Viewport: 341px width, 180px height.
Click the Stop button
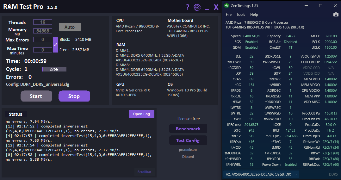pos(74,96)
